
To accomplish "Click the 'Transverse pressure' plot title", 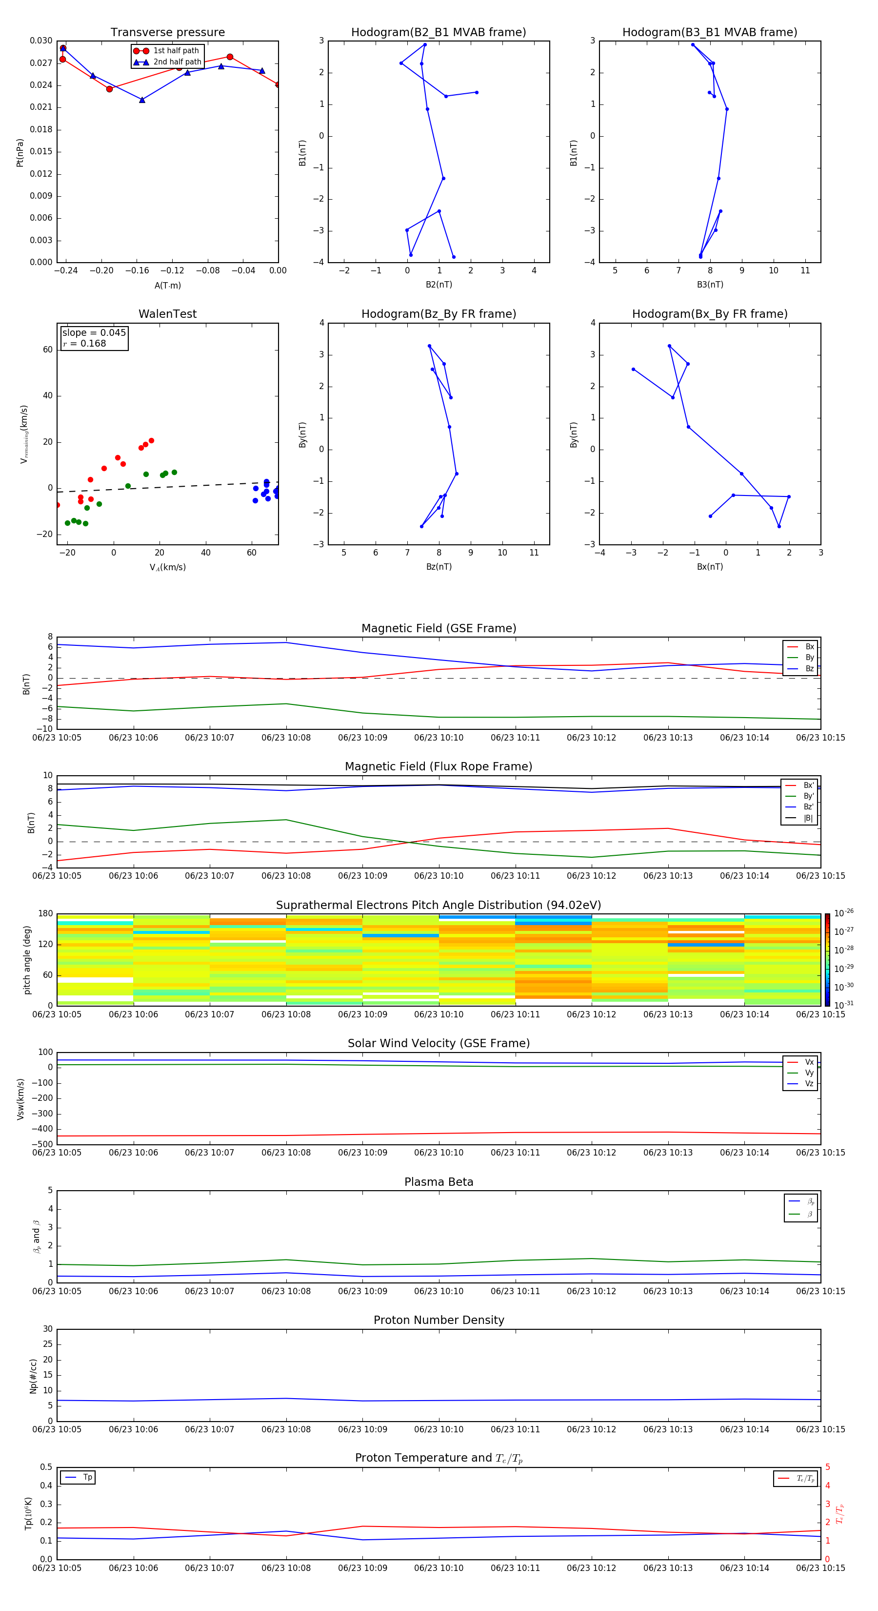I will 167,33.
